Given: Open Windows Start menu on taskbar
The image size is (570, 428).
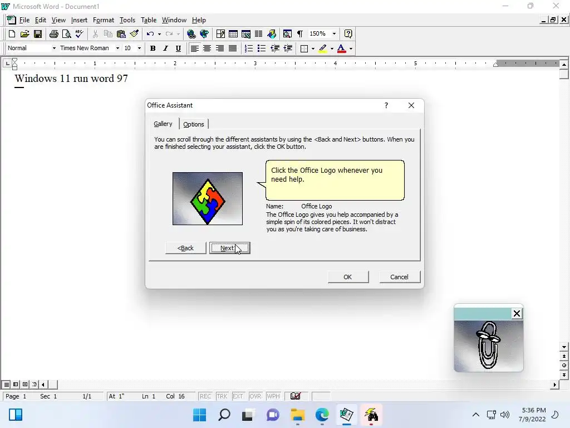Looking at the screenshot, I should coord(199,415).
